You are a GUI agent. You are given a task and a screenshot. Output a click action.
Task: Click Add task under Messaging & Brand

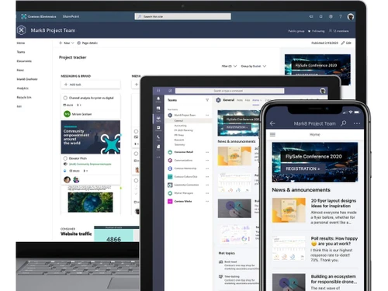pos(91,85)
